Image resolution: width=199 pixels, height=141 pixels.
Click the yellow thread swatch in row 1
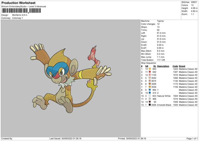pos(150,69)
